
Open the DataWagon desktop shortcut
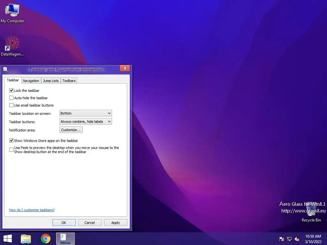[12, 46]
